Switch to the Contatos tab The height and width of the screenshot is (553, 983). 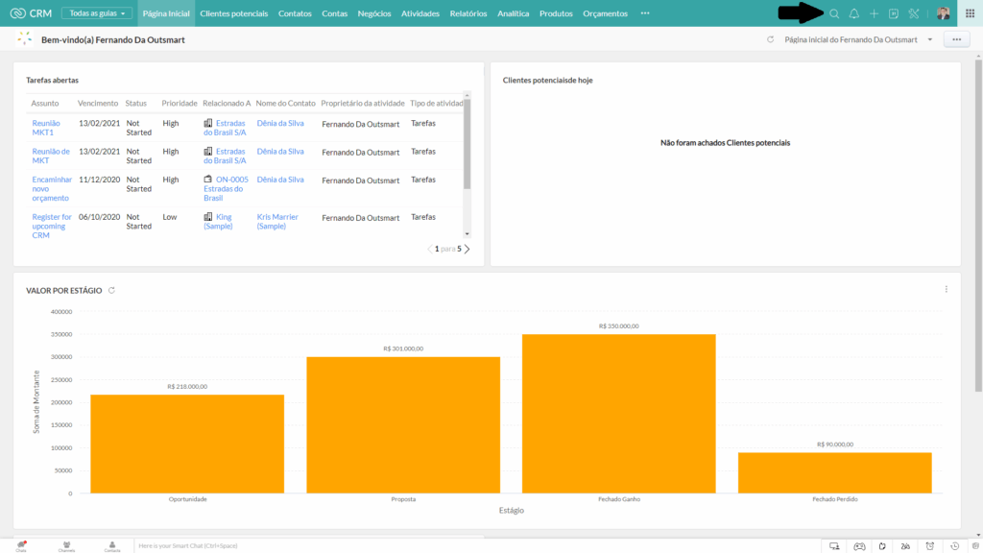[x=295, y=13]
